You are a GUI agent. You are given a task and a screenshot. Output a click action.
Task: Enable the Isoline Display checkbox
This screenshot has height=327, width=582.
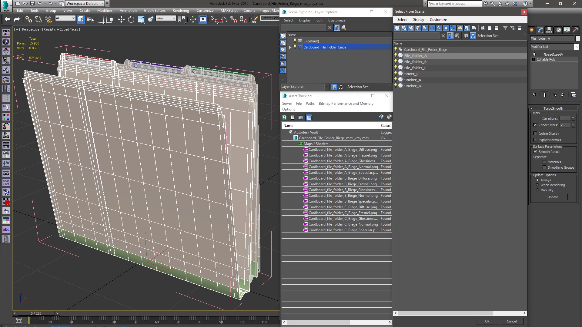(x=535, y=134)
